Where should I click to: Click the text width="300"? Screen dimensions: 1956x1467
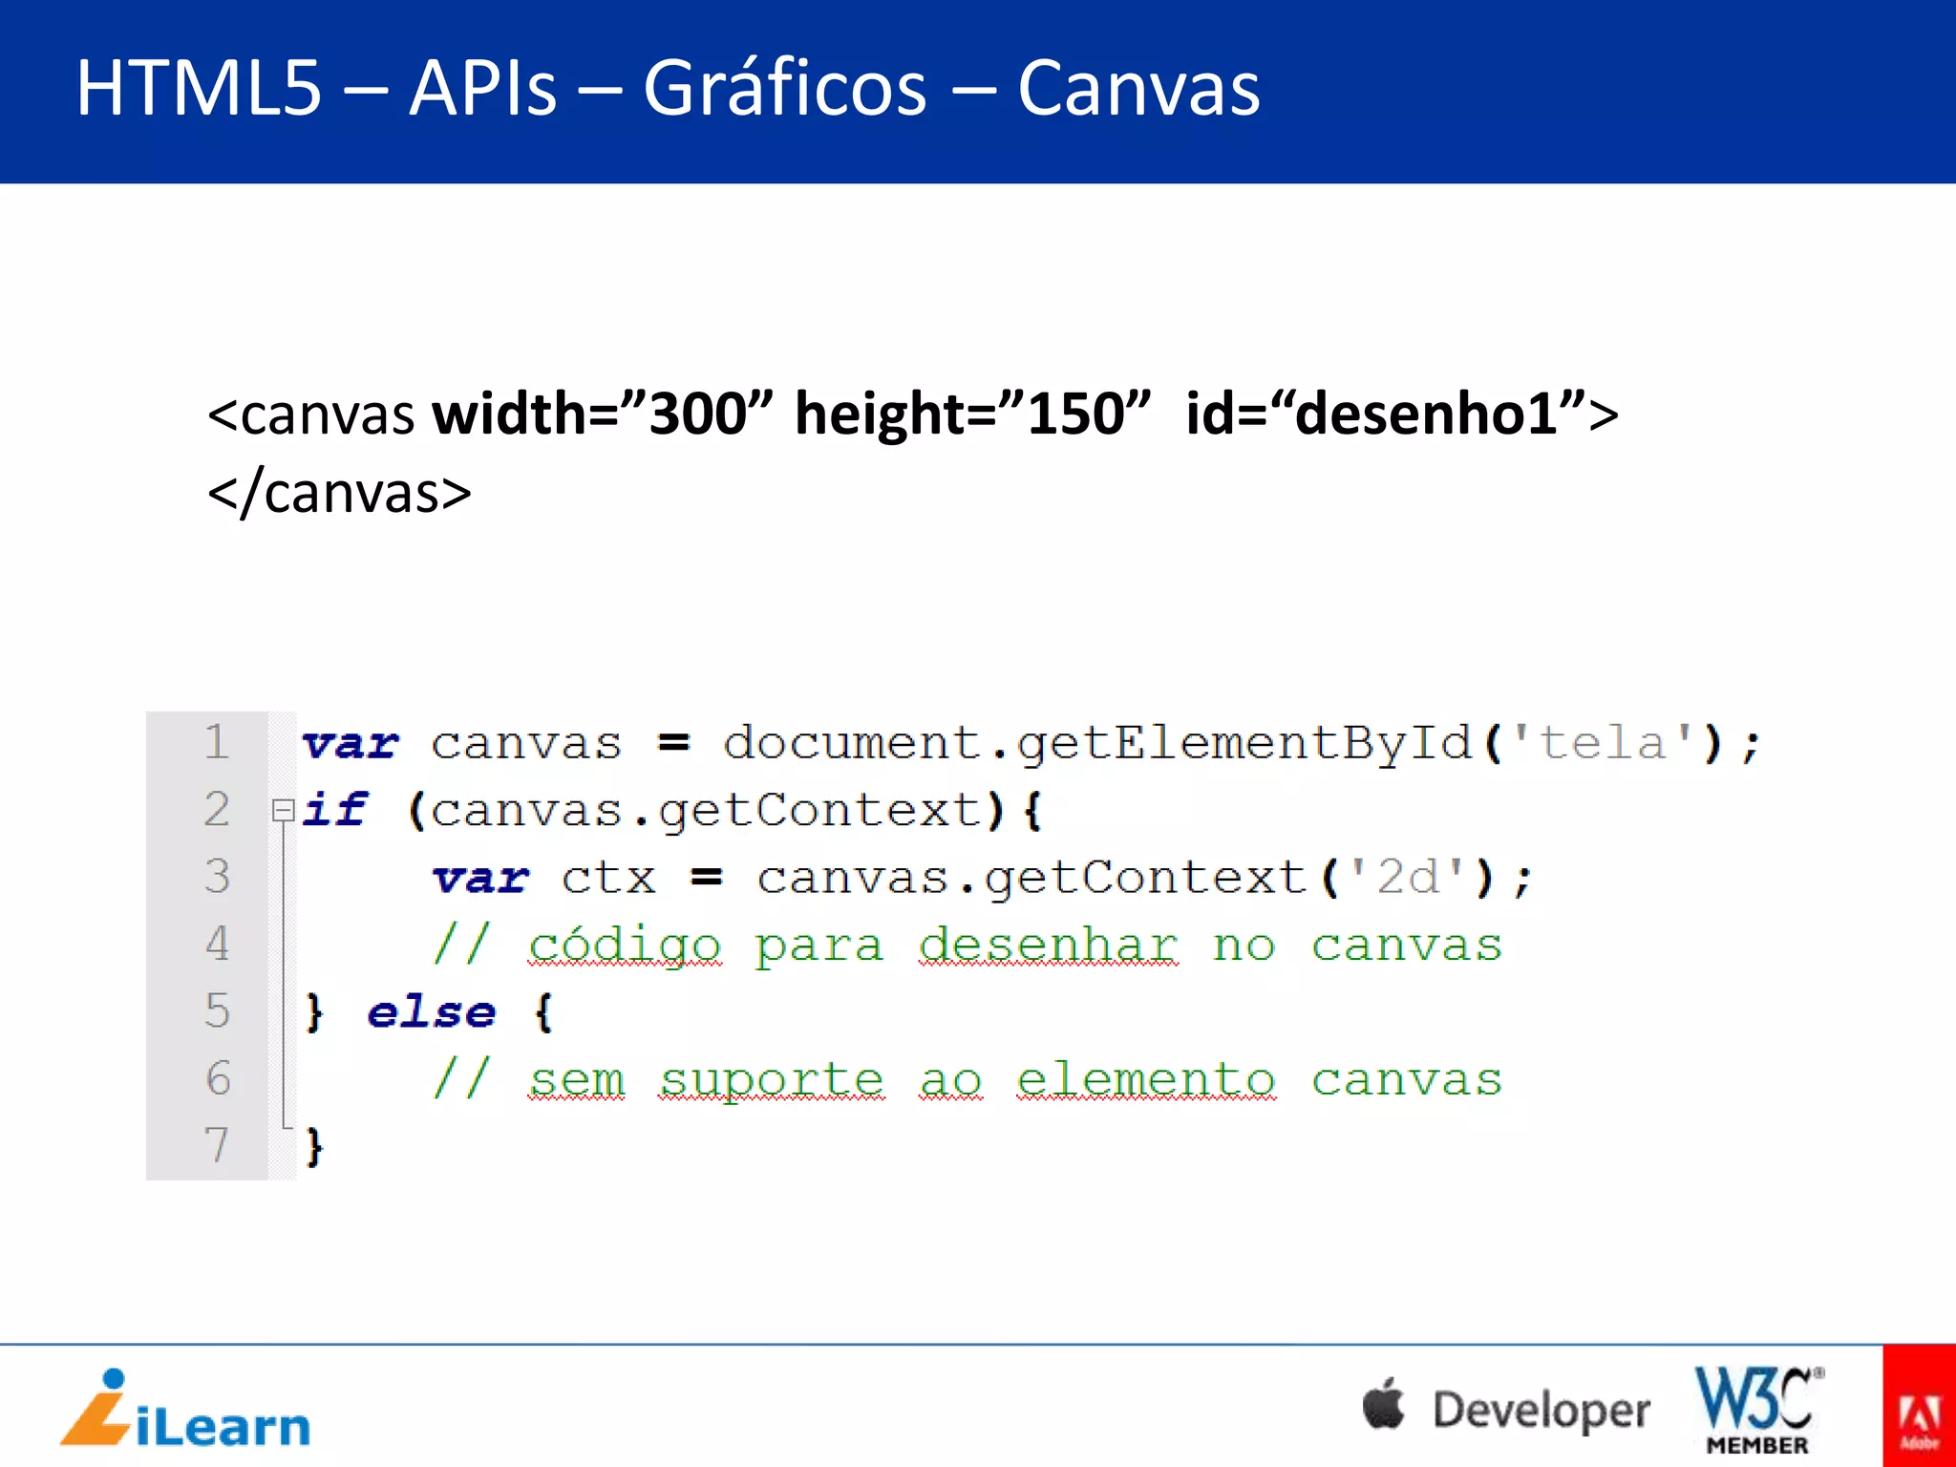point(602,415)
